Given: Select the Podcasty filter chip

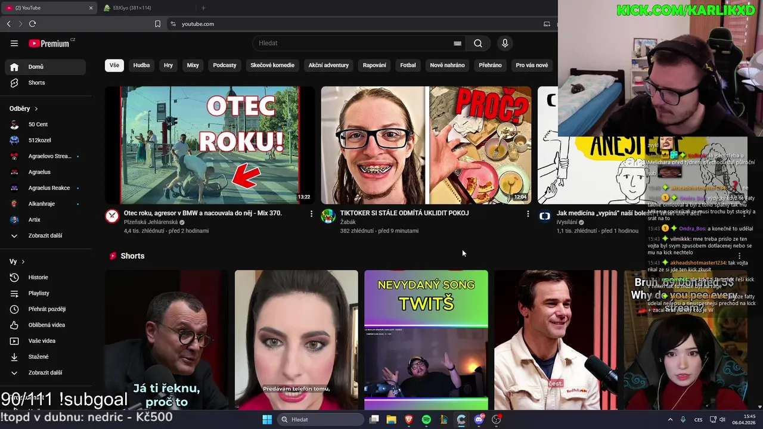Looking at the screenshot, I should (x=225, y=66).
